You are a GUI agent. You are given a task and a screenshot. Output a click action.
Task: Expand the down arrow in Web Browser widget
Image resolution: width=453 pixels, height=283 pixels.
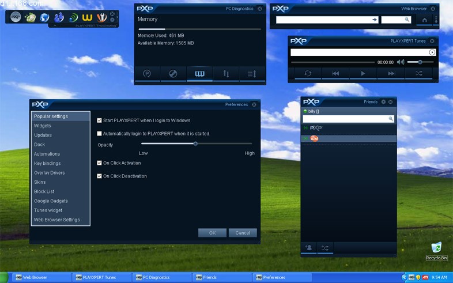tap(436, 20)
